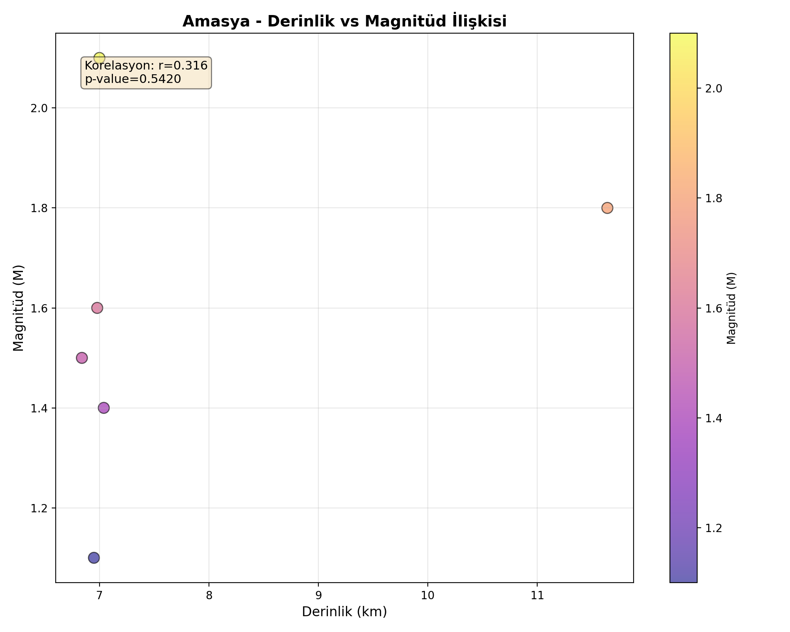
Task: Click the yellow data point near magnitude 2.1
Action: pyautogui.click(x=100, y=58)
